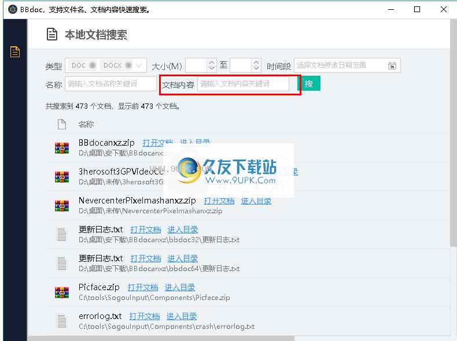This screenshot has width=457, height=341.
Task: Expand the file type dropdown arrow
Action: [139, 65]
